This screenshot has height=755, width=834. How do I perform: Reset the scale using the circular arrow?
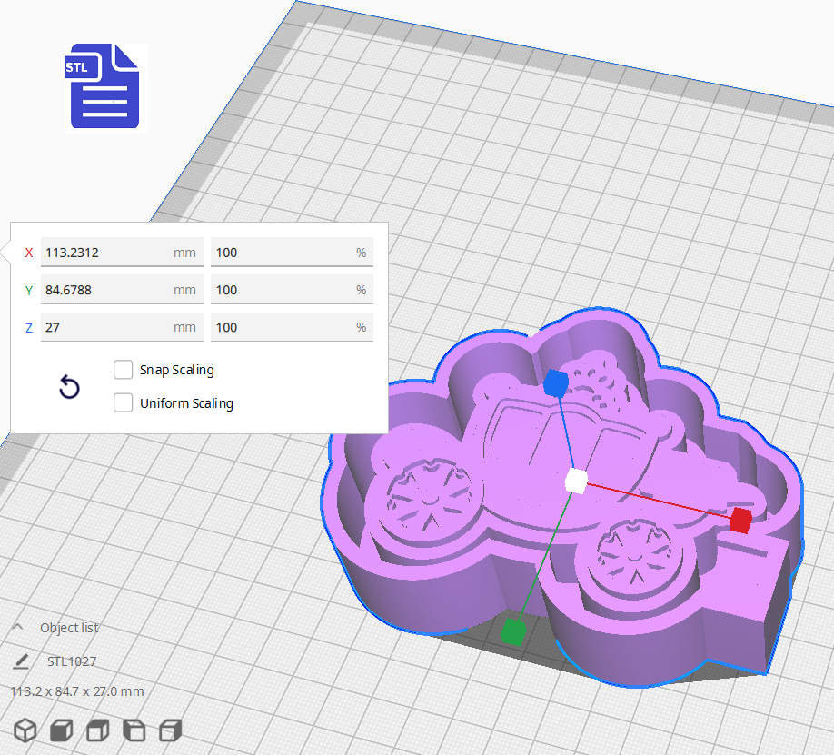pos(69,387)
